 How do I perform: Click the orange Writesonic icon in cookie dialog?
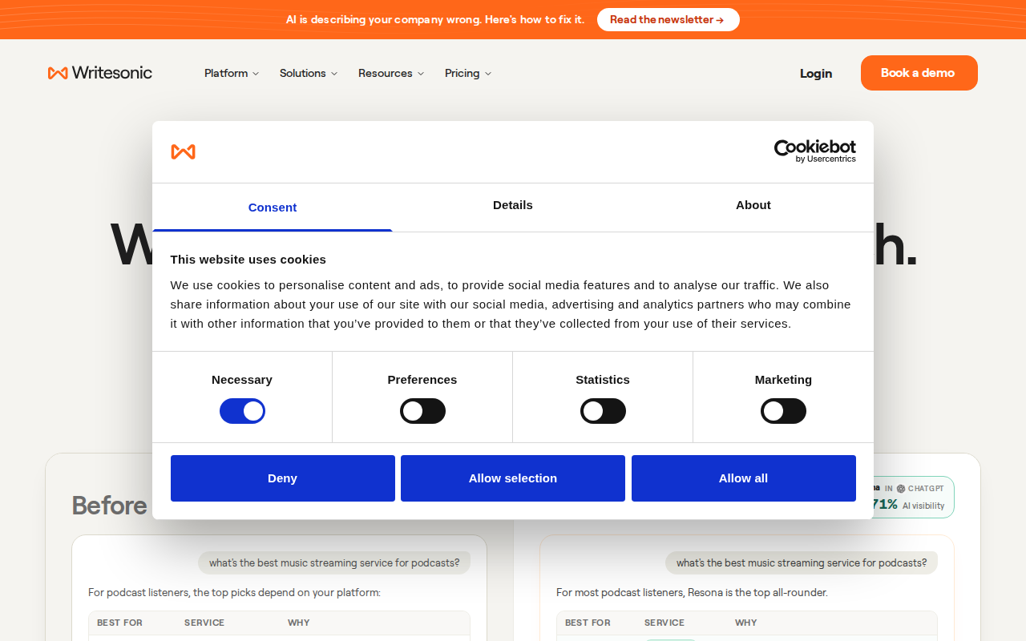point(183,152)
